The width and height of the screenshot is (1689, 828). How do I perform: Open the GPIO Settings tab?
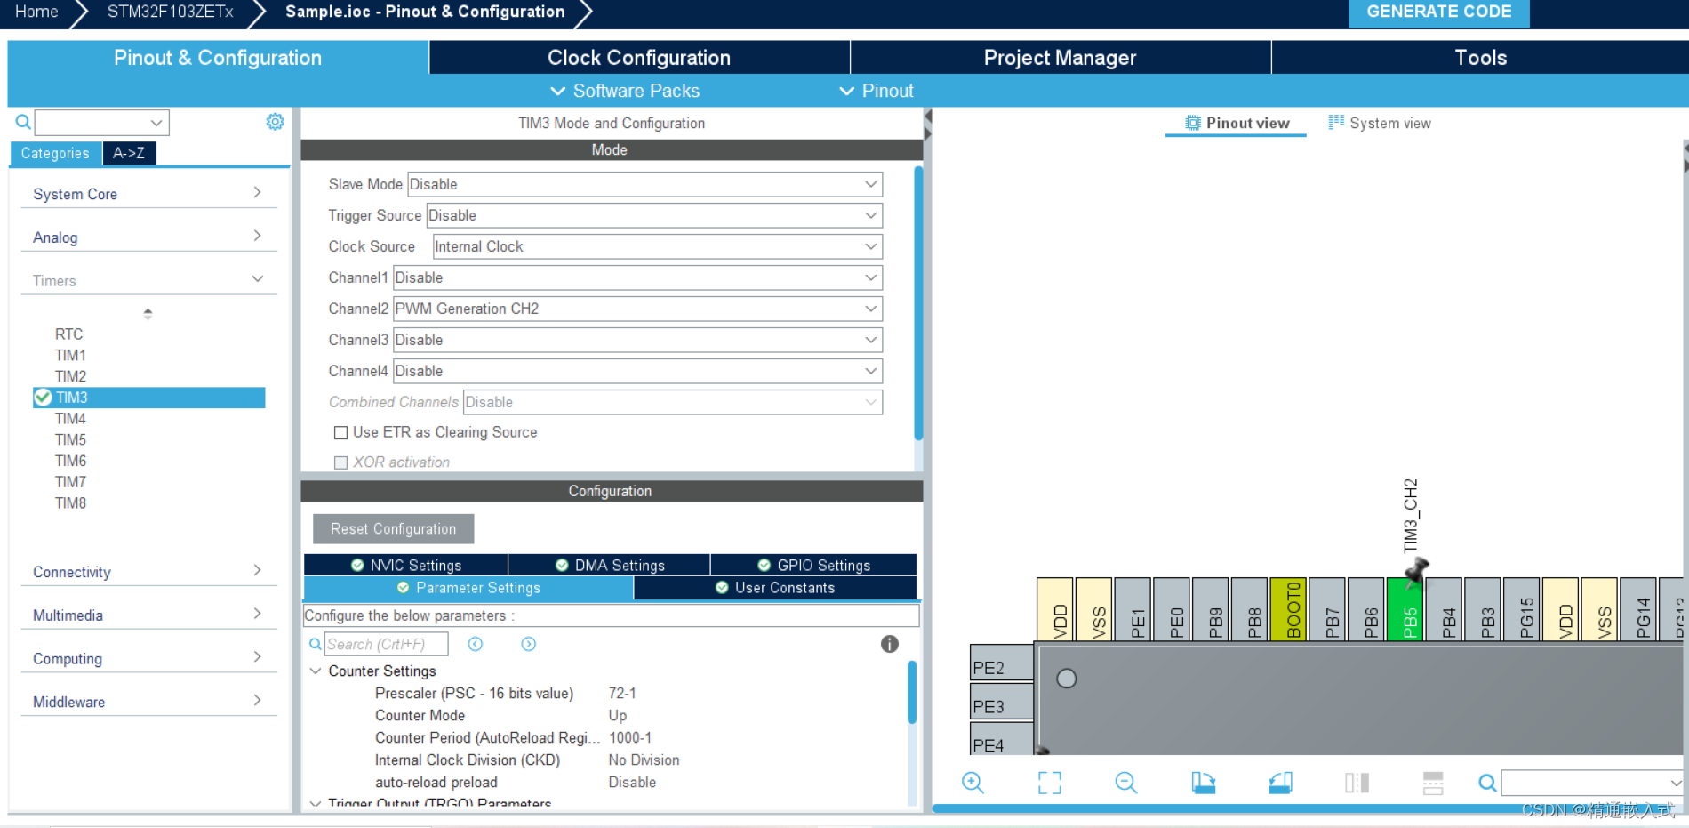pyautogui.click(x=813, y=566)
